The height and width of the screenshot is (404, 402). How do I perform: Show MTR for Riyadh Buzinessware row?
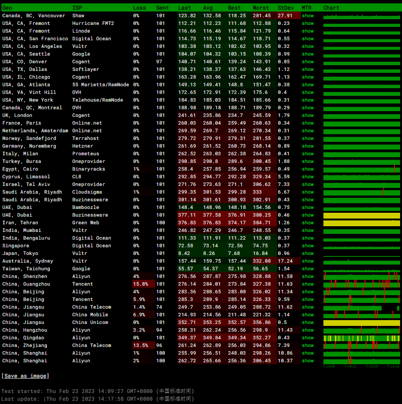308,200
